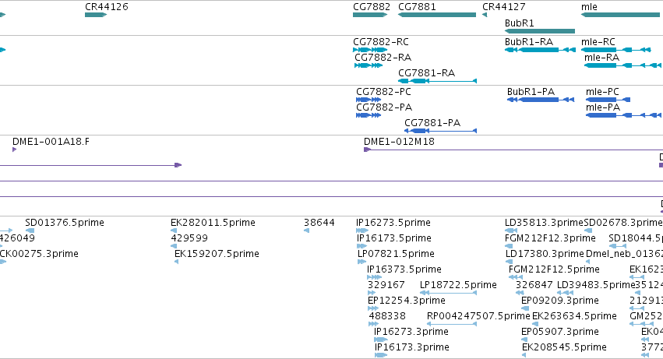Click the CR44126 teal gene arrow

click(96, 16)
